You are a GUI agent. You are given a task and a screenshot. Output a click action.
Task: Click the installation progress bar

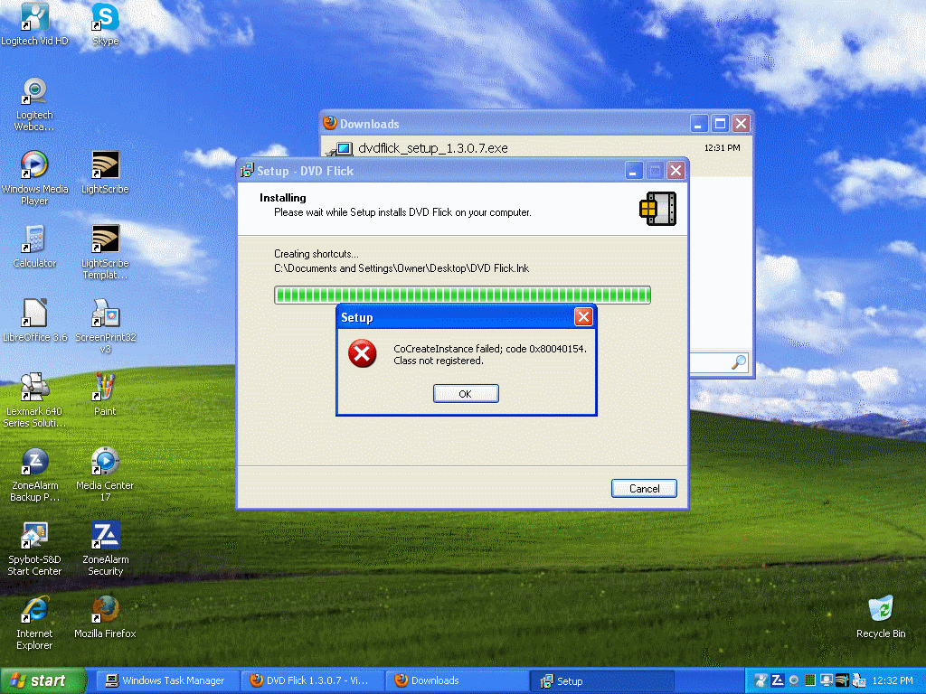[462, 295]
